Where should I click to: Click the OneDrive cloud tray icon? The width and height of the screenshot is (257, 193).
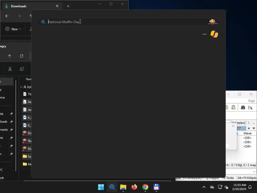point(212,187)
